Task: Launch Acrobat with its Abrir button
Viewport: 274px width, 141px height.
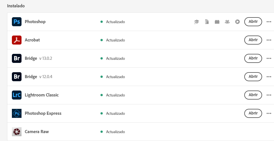Action: pos(253,40)
